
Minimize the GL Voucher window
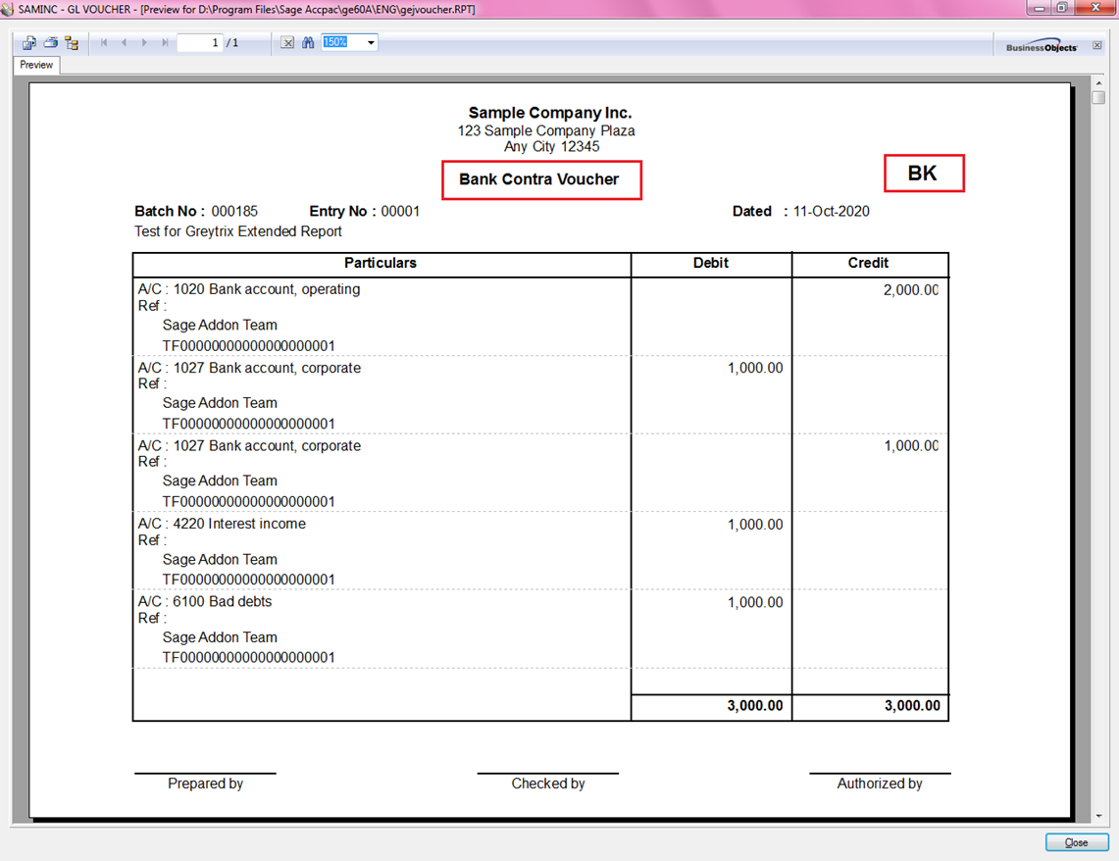pyautogui.click(x=1040, y=8)
